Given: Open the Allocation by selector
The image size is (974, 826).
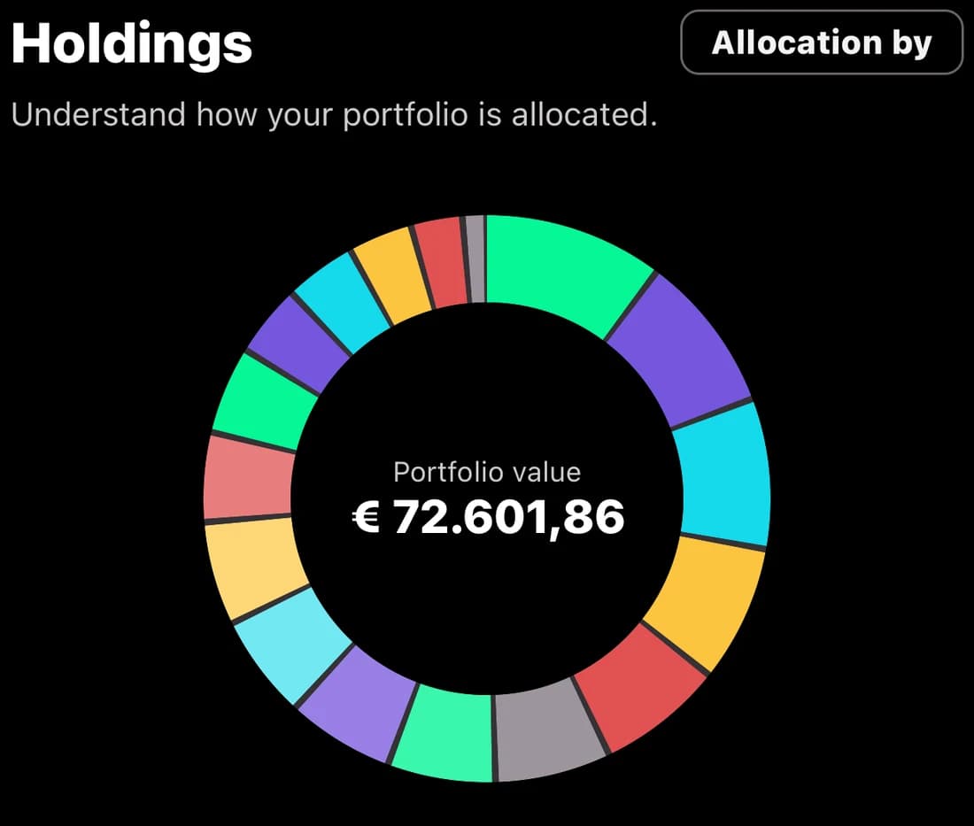Looking at the screenshot, I should click(x=822, y=42).
